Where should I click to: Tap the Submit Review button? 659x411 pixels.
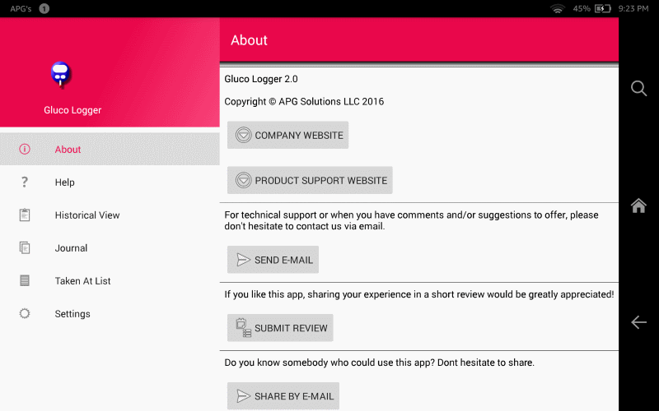pyautogui.click(x=280, y=328)
